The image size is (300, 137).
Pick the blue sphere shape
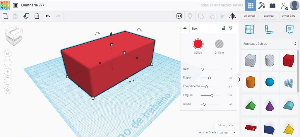pos(270,82)
